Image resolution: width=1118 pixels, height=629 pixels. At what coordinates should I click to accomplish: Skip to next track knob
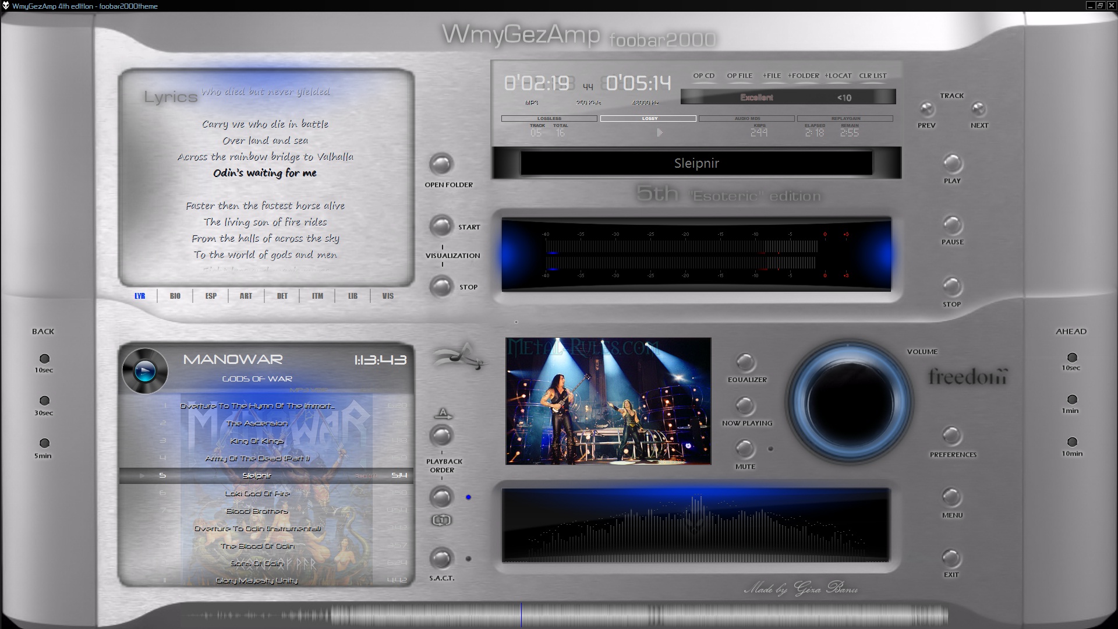[978, 109]
